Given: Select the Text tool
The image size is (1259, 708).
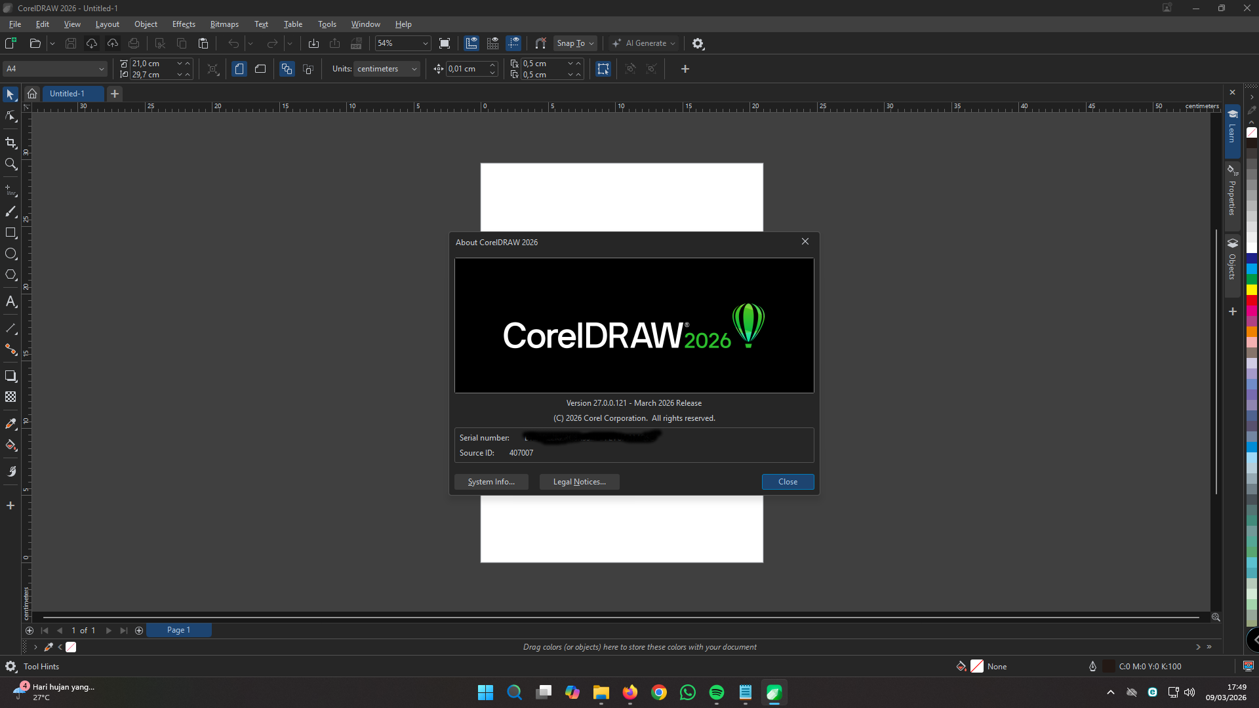Looking at the screenshot, I should pyautogui.click(x=10, y=302).
